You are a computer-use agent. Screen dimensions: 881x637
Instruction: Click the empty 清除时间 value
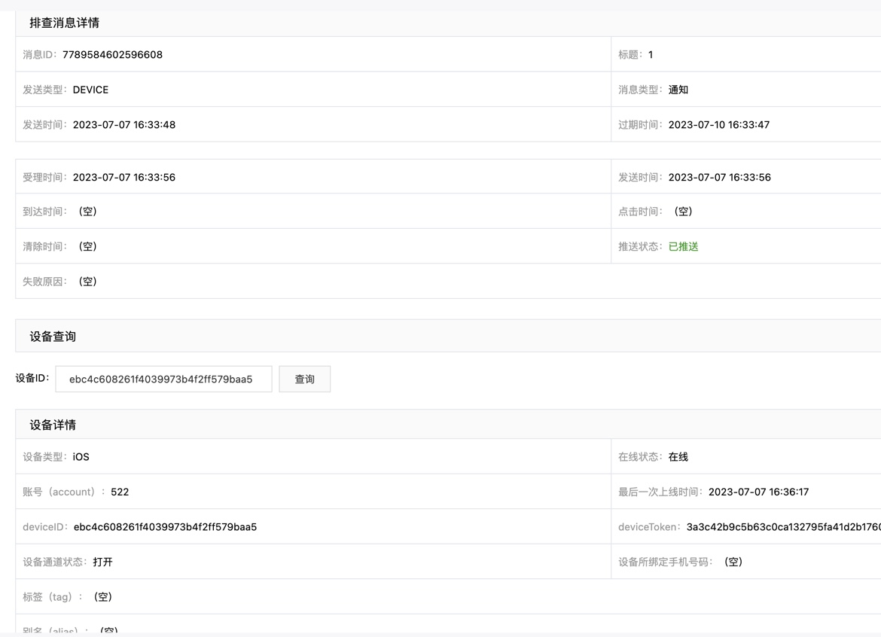87,247
